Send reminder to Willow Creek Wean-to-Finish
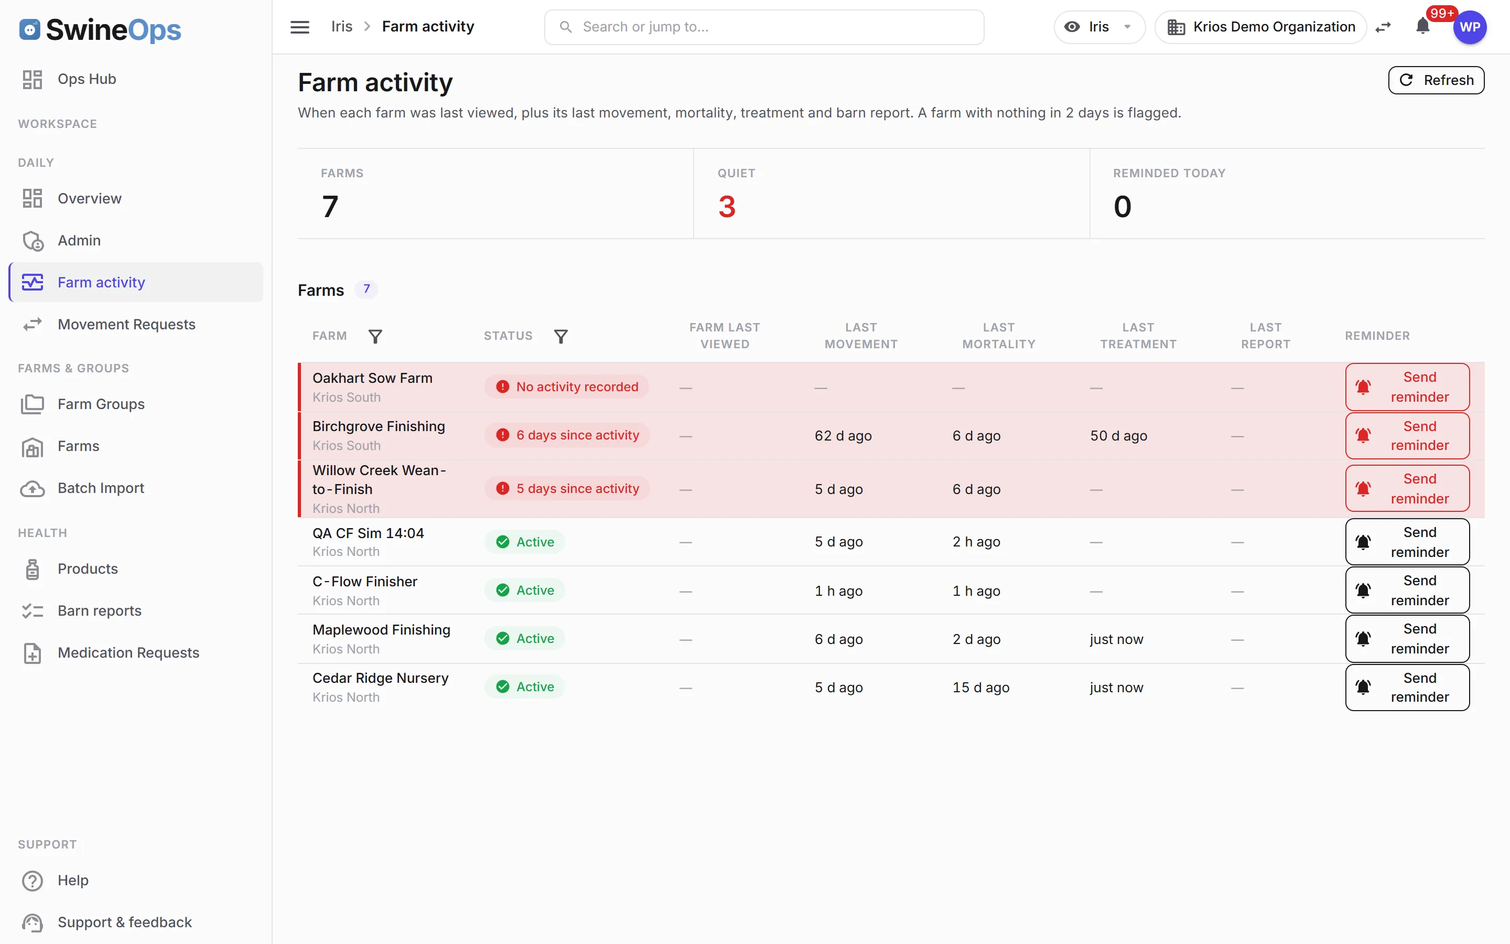The height and width of the screenshot is (944, 1510). (1407, 489)
